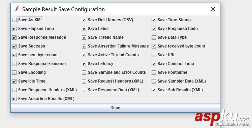Viewport: 252px width, 128px height.
Task: Click the Done button
Action: pyautogui.click(x=115, y=107)
